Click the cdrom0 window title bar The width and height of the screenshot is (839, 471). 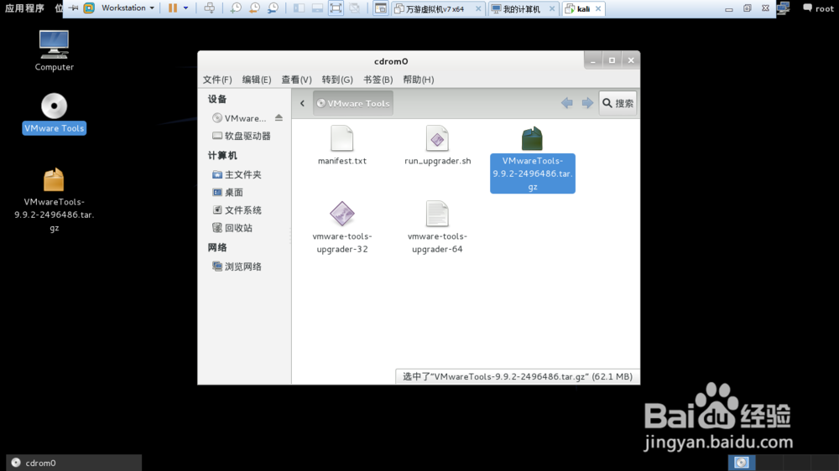click(391, 61)
